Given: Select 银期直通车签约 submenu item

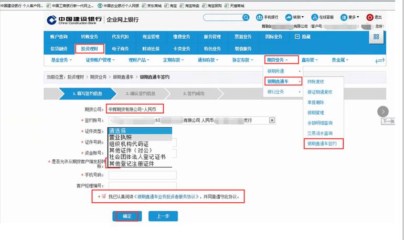Looking at the screenshot, I should (324, 144).
